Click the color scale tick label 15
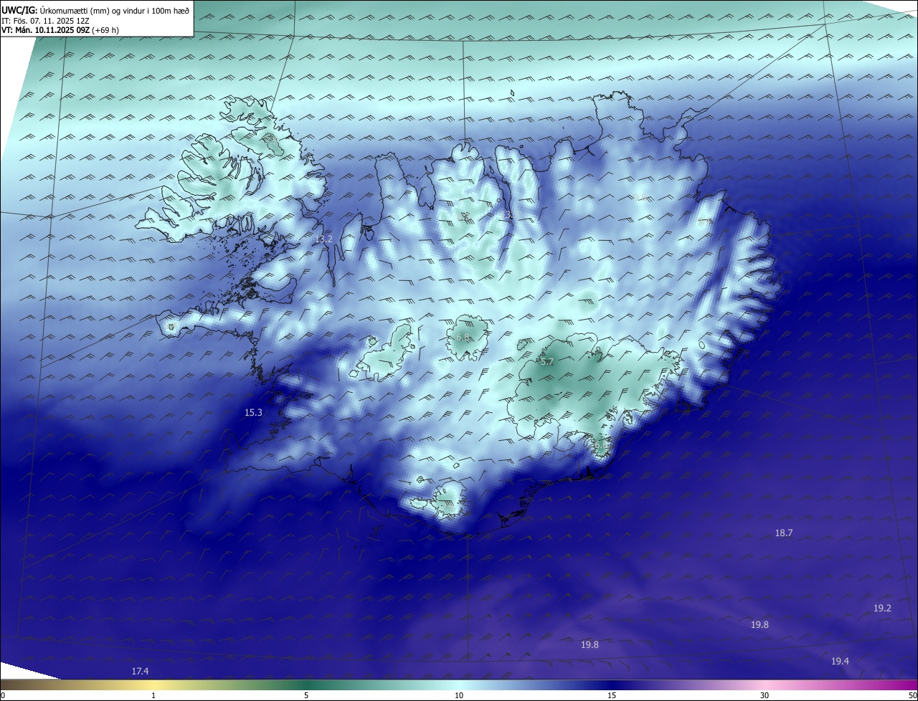The width and height of the screenshot is (918, 701). pyautogui.click(x=612, y=695)
